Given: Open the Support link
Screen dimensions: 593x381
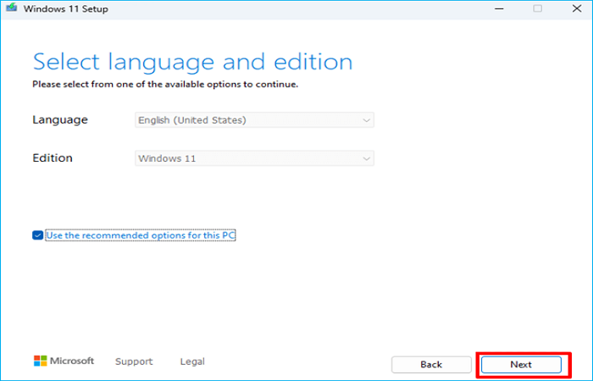Looking at the screenshot, I should [x=134, y=362].
